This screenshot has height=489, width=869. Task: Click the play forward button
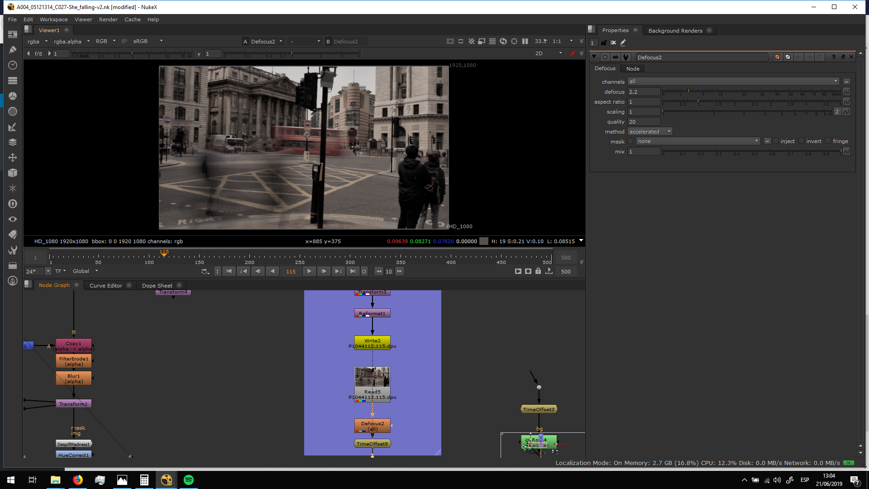click(309, 271)
